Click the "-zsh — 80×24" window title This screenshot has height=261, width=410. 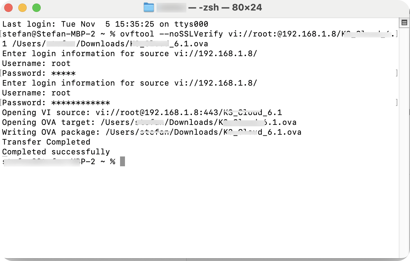click(230, 7)
